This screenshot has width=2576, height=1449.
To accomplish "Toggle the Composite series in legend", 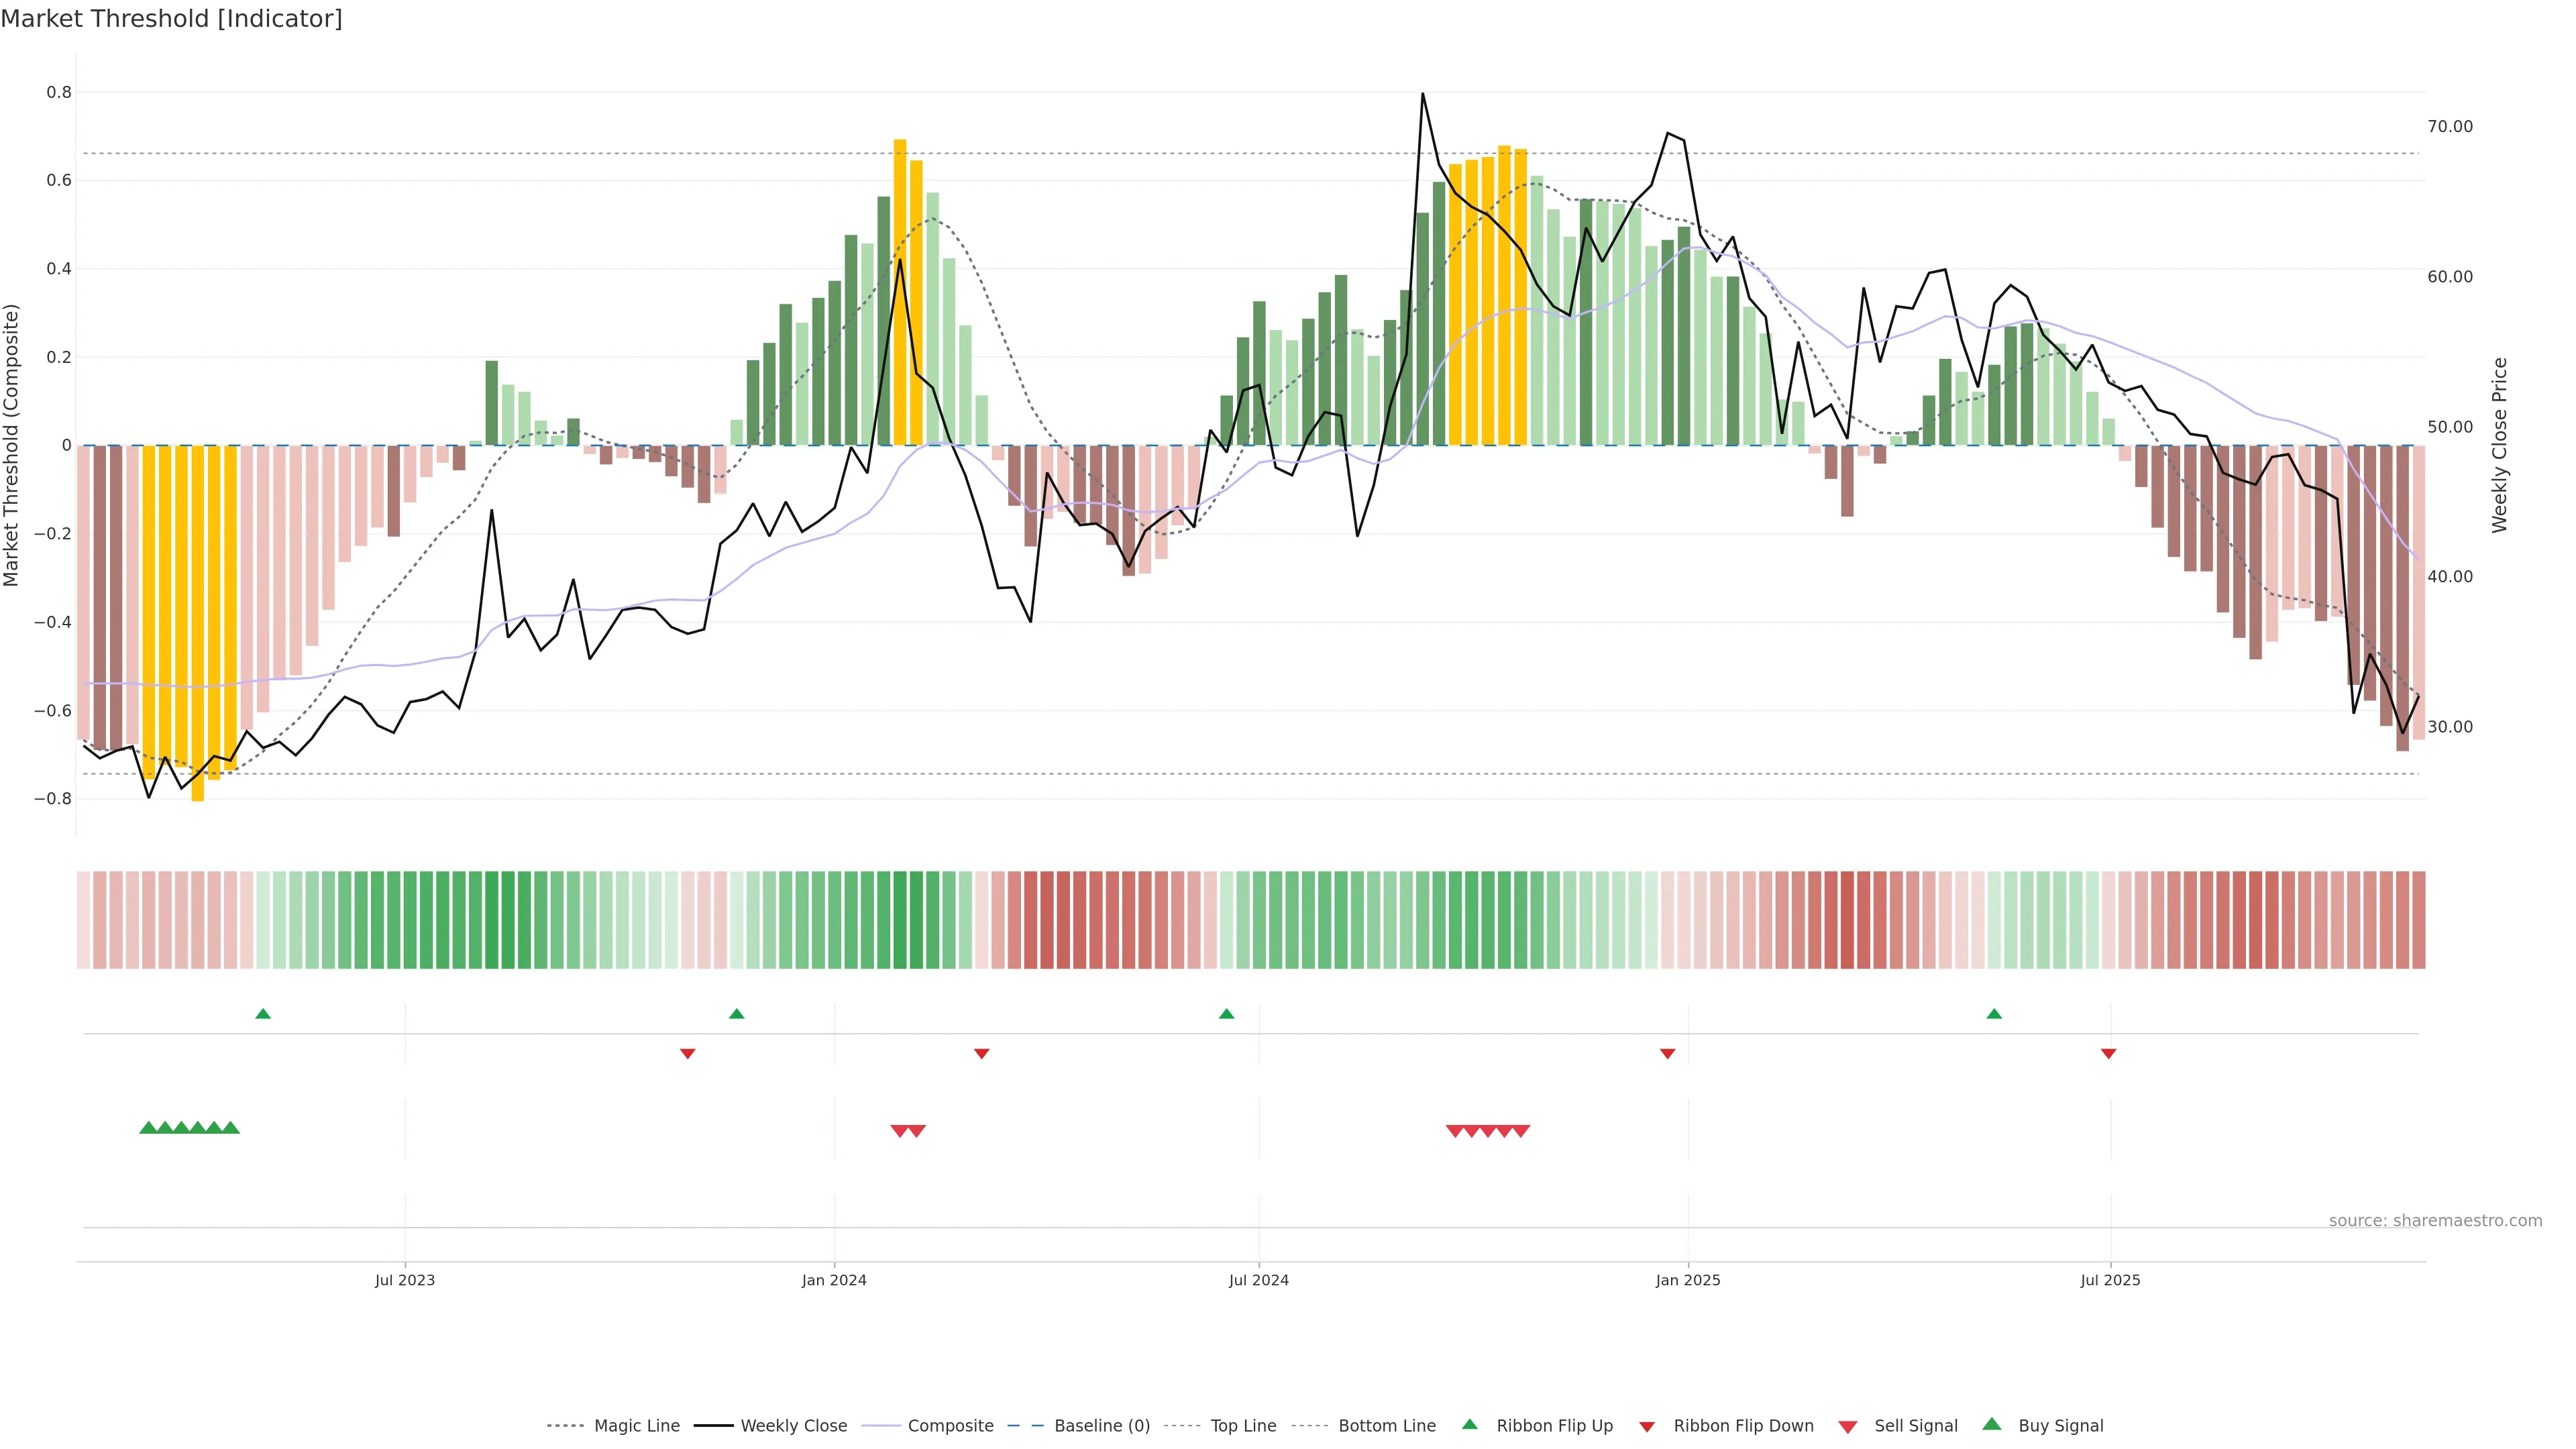I will (x=950, y=1426).
